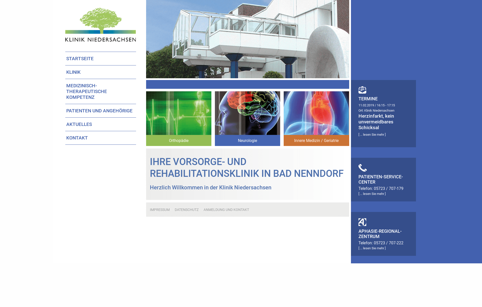The height and width of the screenshot is (307, 482).
Task: Click the Innere Medizin / Geriatrie label
Action: point(316,140)
